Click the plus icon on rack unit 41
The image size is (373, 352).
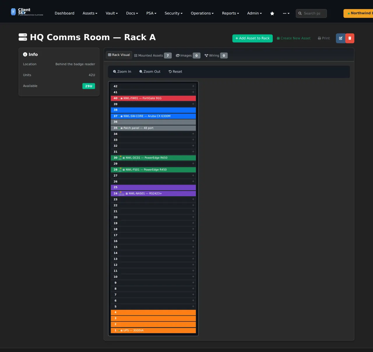[x=193, y=92]
